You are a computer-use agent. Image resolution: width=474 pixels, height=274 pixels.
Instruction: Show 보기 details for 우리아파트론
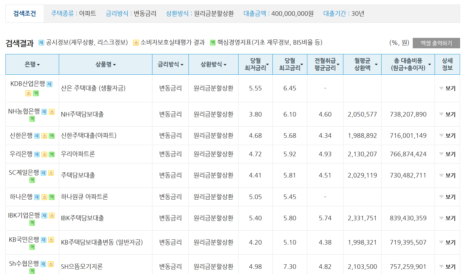(x=447, y=154)
